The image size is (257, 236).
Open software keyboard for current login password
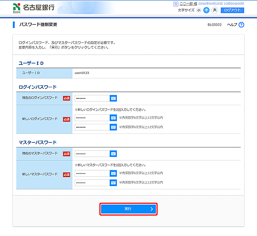pyautogui.click(x=113, y=98)
